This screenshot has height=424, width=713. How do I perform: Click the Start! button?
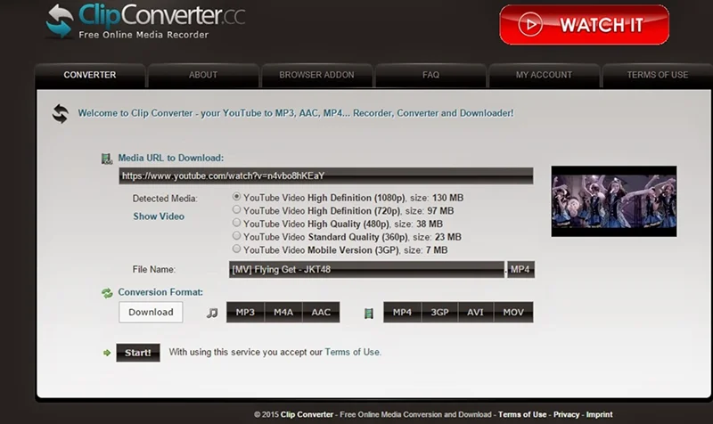pos(138,353)
